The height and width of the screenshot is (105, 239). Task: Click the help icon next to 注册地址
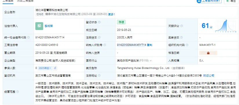click(x=99, y=76)
